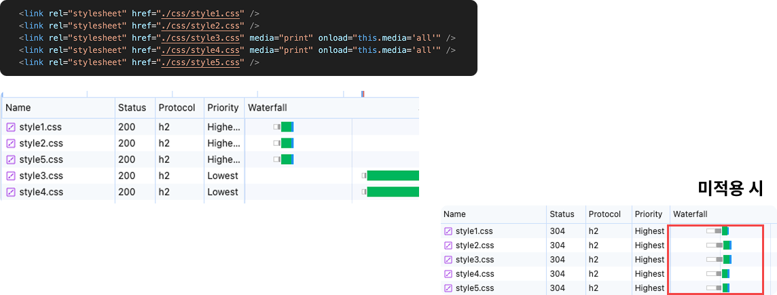Click the file icon beside style1.css in the 304-status table

pyautogui.click(x=448, y=231)
